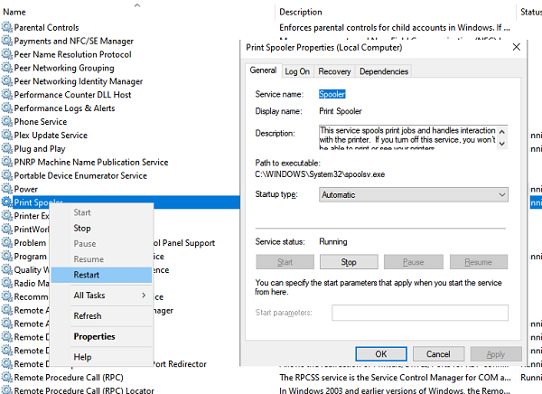Image resolution: width=542 pixels, height=394 pixels.
Task: Click gear icon of Remote Procedure Call (RPC)
Action: tap(6, 377)
